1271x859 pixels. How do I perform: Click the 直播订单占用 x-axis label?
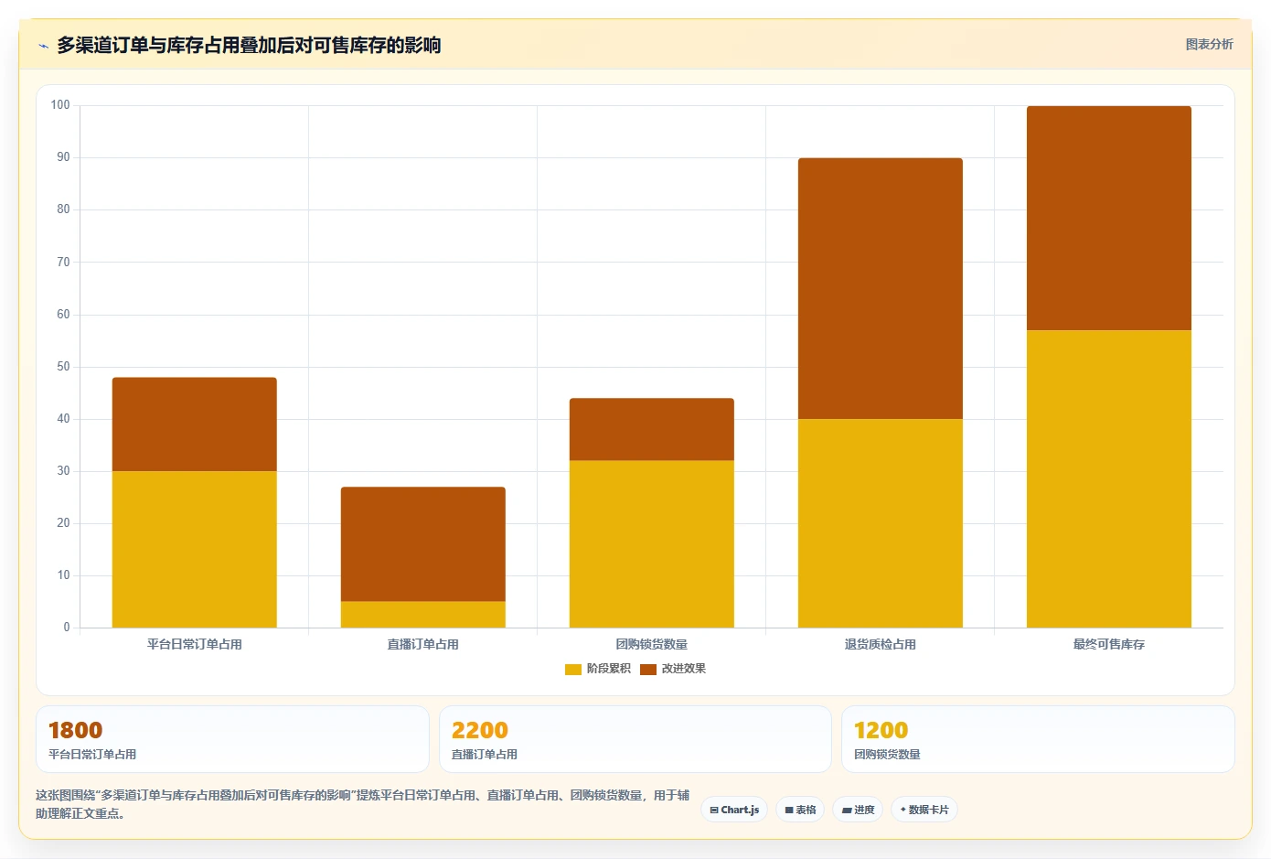point(423,644)
